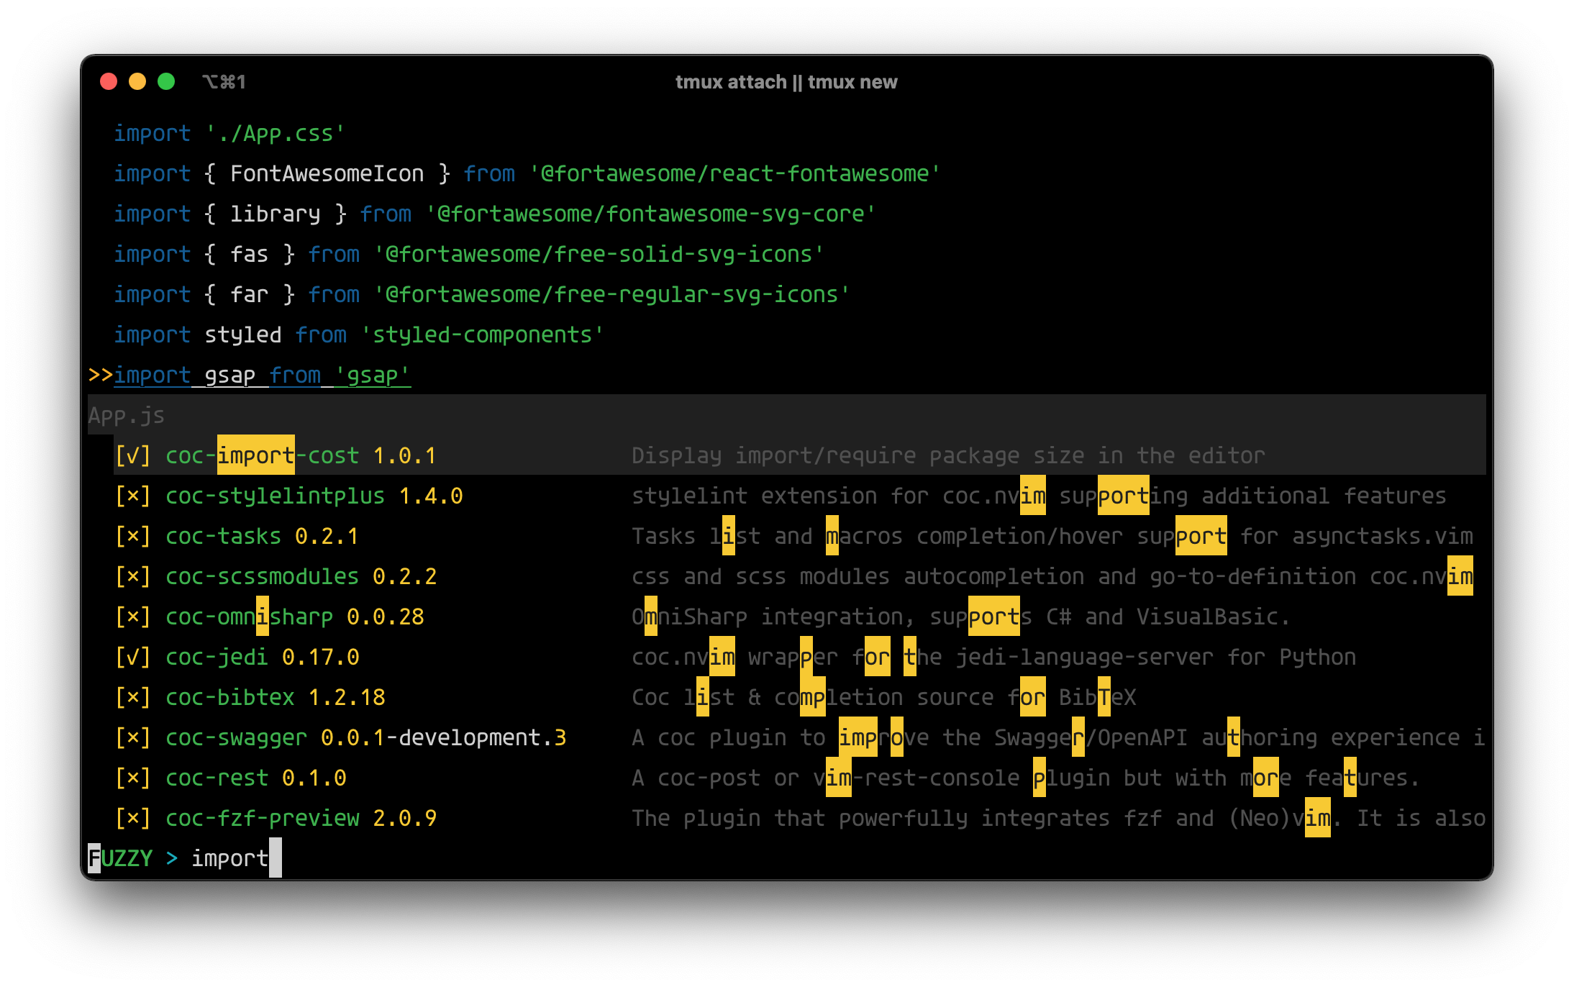Click the coc-swagger [×] marker
1574x987 pixels.
click(x=133, y=737)
